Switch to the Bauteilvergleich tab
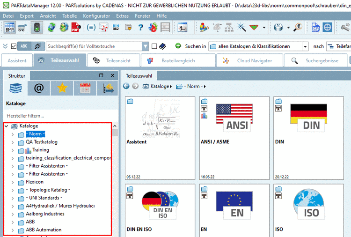 [x=178, y=60]
